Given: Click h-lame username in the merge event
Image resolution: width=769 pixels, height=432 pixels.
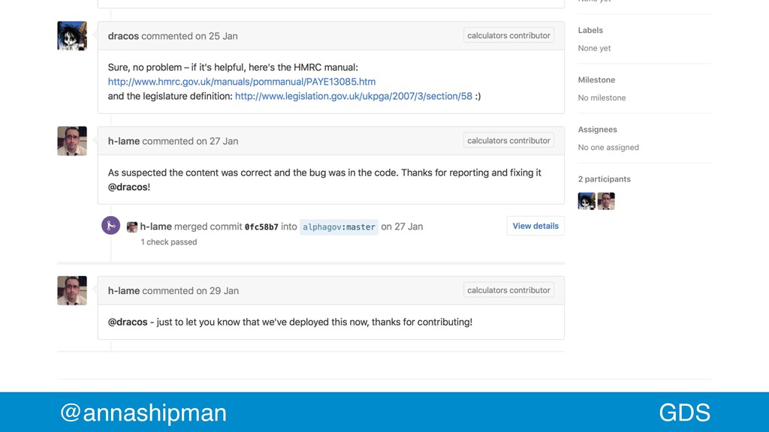Looking at the screenshot, I should [156, 226].
